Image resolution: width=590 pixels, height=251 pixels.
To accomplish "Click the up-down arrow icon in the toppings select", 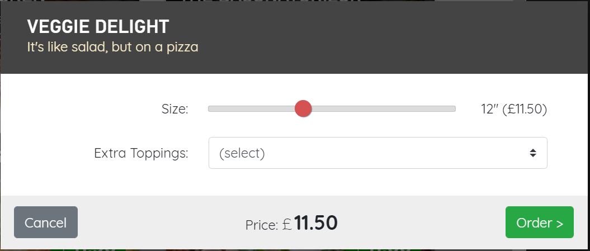I will pyautogui.click(x=533, y=153).
